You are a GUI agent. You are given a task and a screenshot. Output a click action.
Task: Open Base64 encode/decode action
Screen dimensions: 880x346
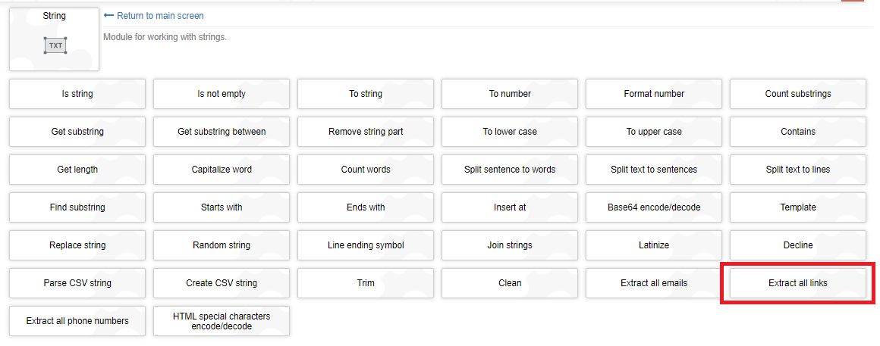pos(654,207)
